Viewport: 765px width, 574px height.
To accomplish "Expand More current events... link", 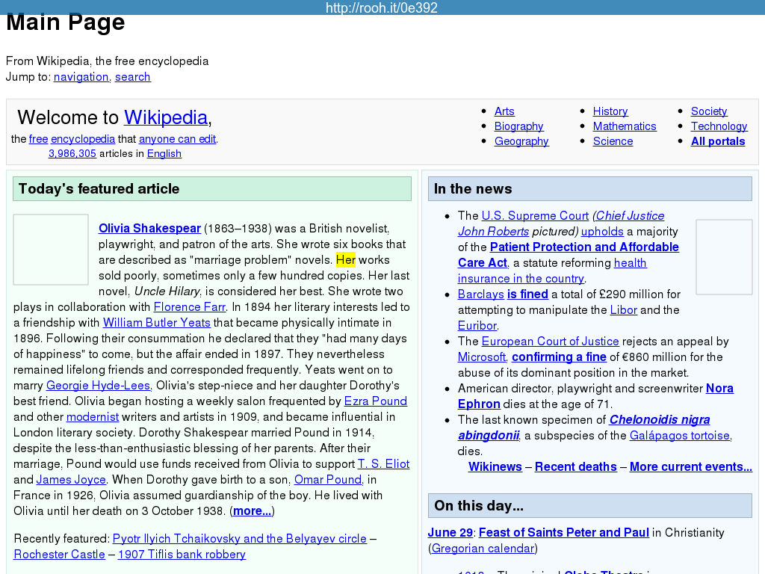I will tap(690, 467).
